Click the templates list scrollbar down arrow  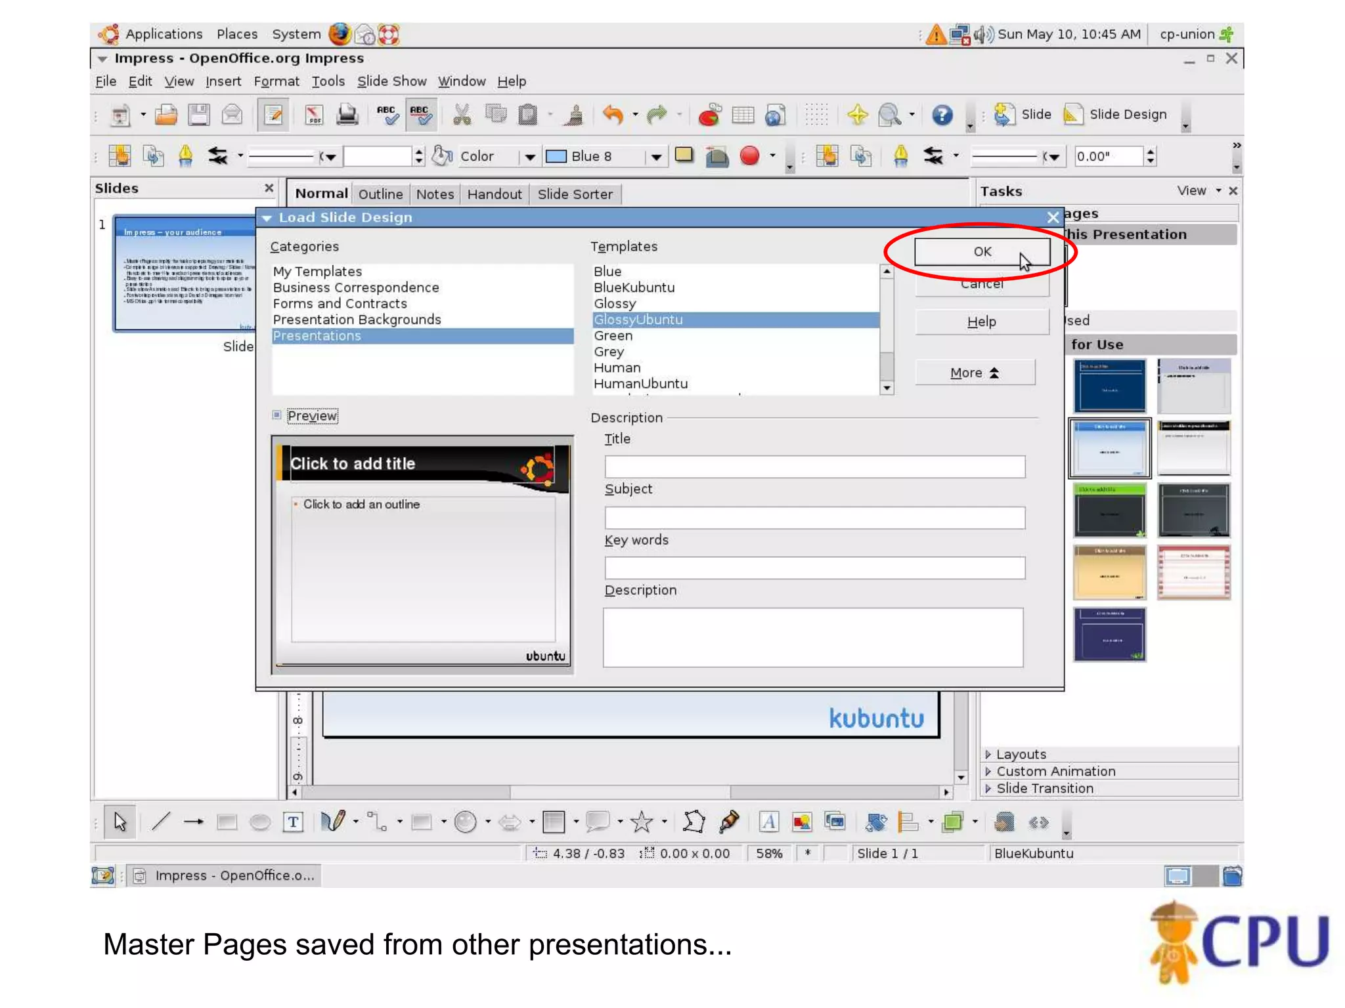887,388
